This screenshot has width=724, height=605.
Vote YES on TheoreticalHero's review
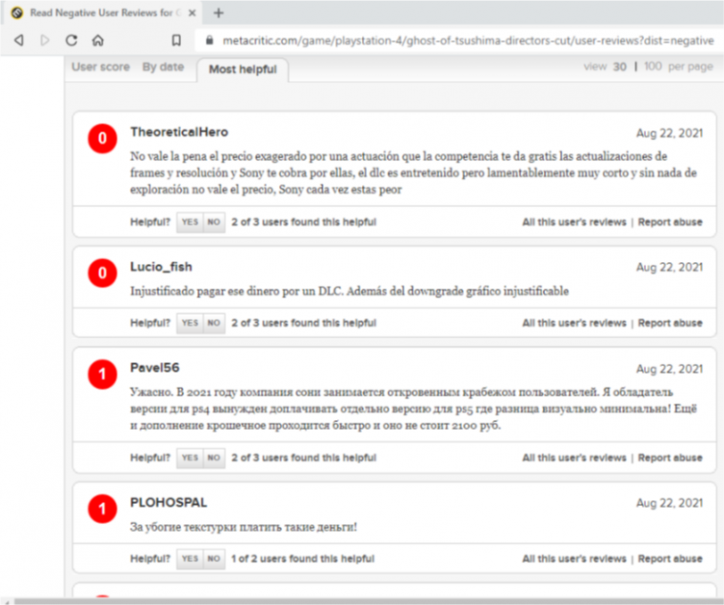point(190,222)
